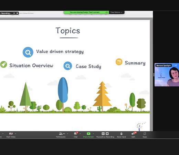Screen dimensions: 179x155
Task: Open the Chat panel
Action: pyautogui.click(x=76, y=135)
